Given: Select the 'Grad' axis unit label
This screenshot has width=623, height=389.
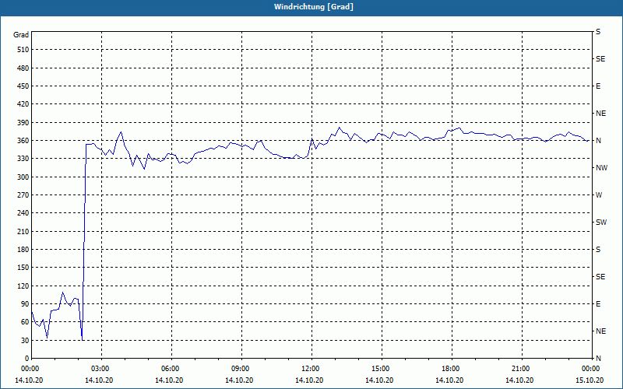Looking at the screenshot, I should point(21,35).
